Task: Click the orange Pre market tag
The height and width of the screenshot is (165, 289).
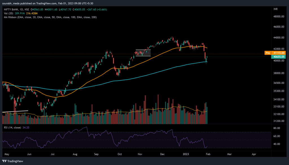Action: (268, 53)
